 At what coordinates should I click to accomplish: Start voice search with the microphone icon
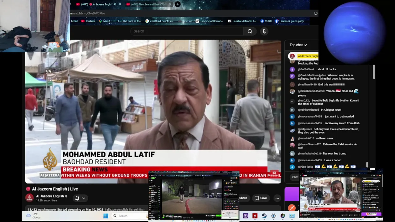pos(264,31)
